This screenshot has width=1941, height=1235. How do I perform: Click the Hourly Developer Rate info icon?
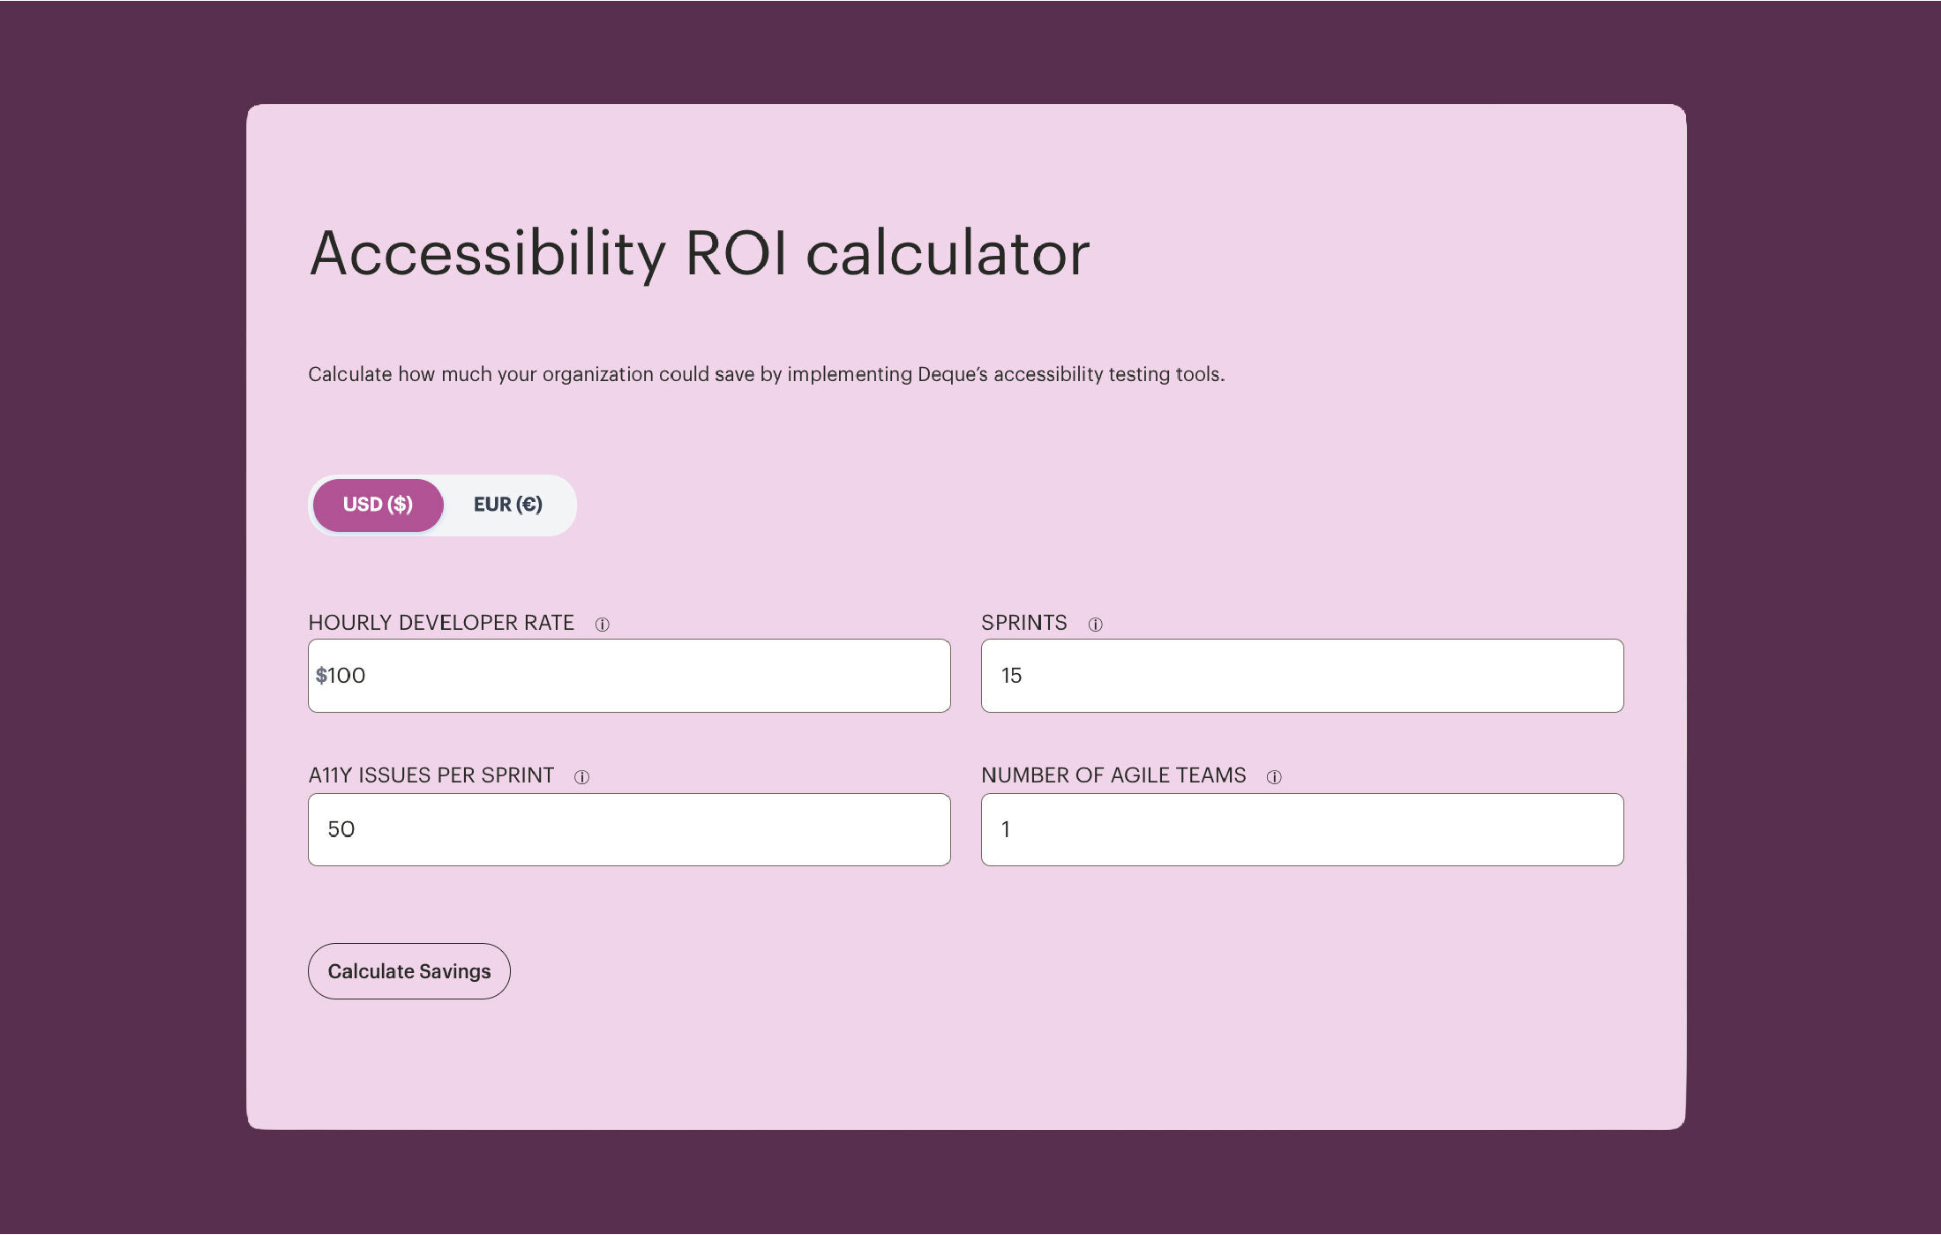click(x=603, y=624)
